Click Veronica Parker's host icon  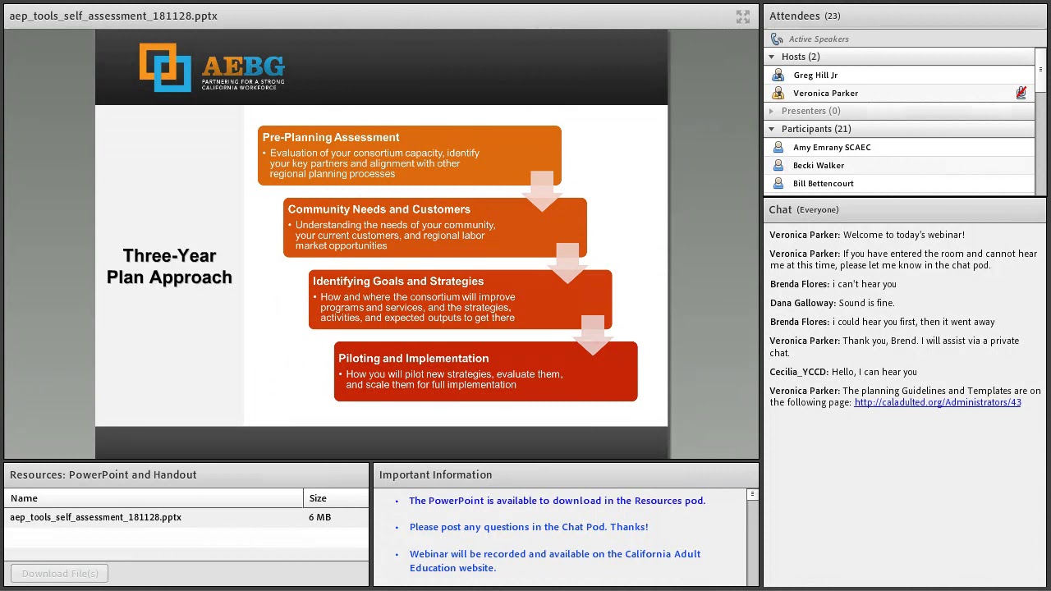(x=778, y=93)
